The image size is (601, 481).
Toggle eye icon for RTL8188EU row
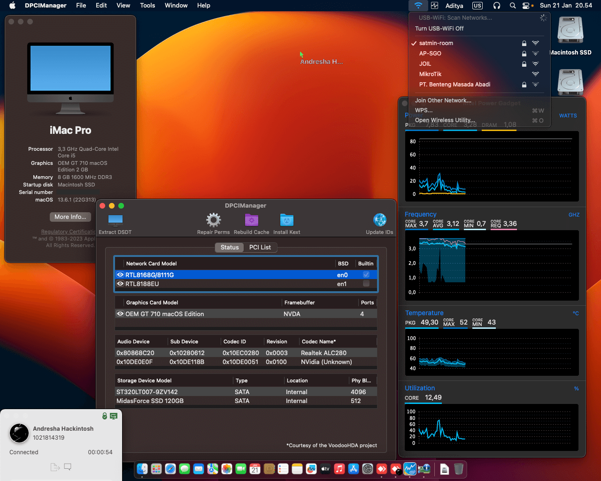(x=120, y=284)
